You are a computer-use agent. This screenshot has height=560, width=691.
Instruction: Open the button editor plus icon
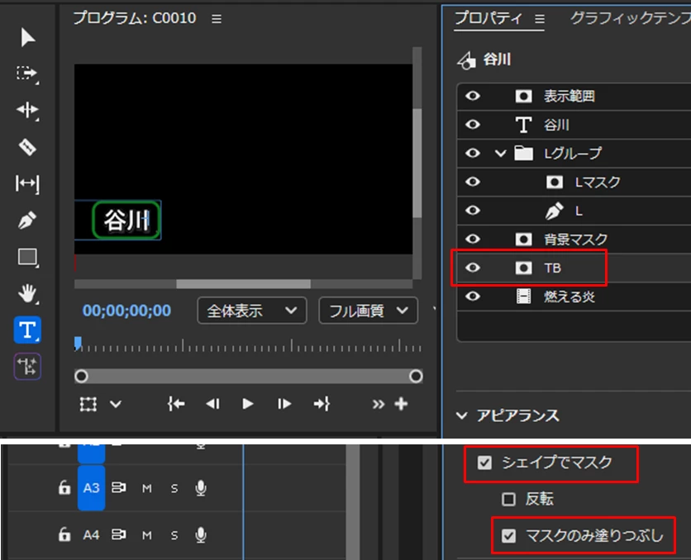[401, 404]
